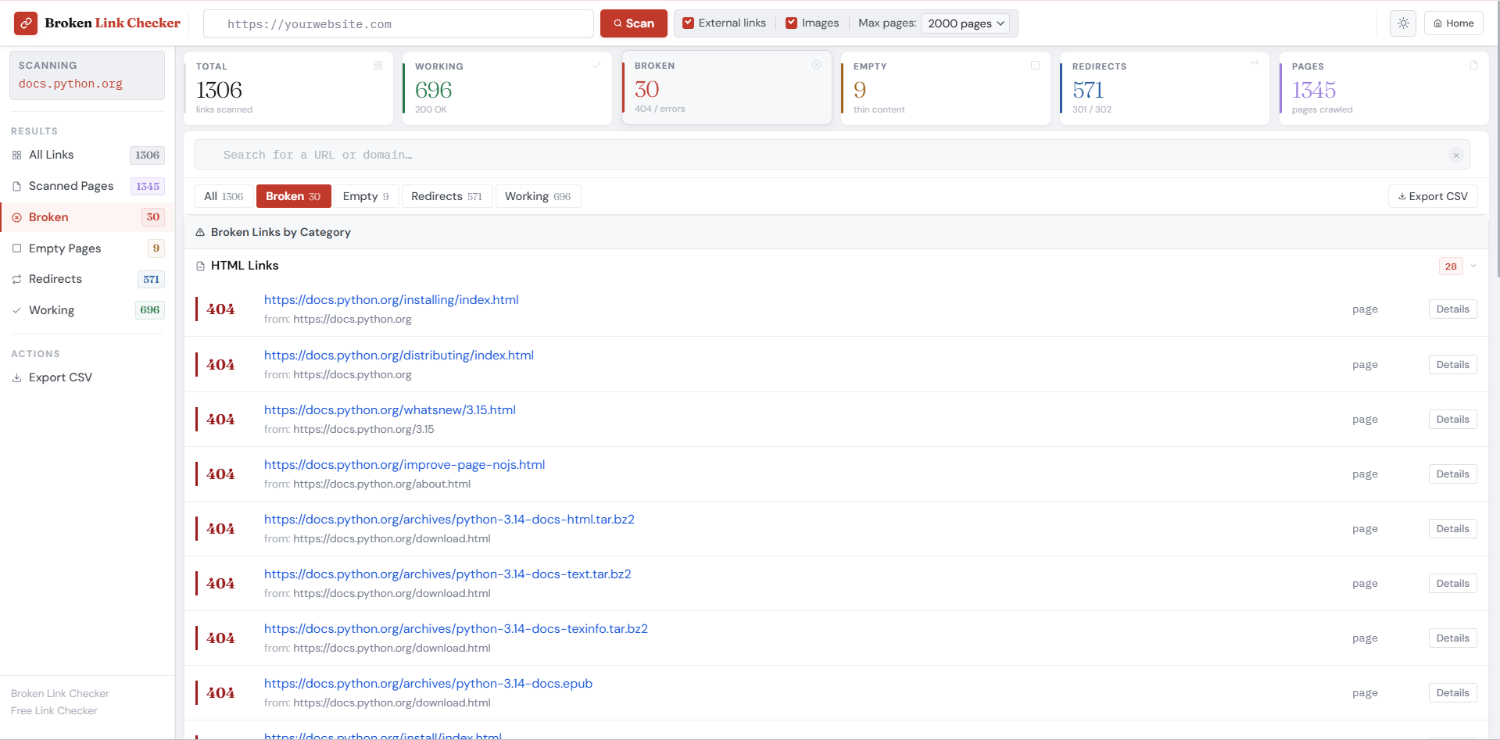Open the broken link to whatsnew/3.15.html
Screen dimensions: 1500x740
pyautogui.click(x=389, y=409)
